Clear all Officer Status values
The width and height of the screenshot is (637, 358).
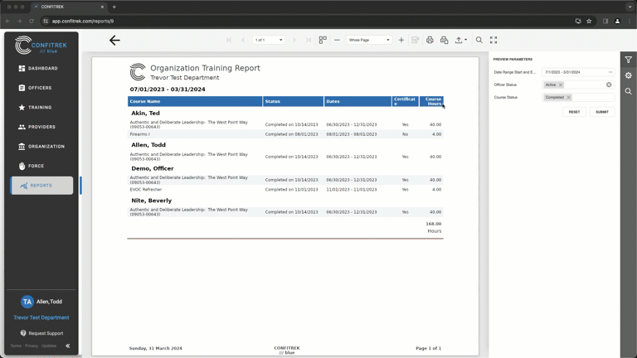[x=609, y=85]
